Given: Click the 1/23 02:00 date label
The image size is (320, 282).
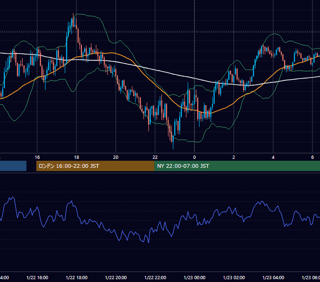Looking at the screenshot, I should (234, 277).
